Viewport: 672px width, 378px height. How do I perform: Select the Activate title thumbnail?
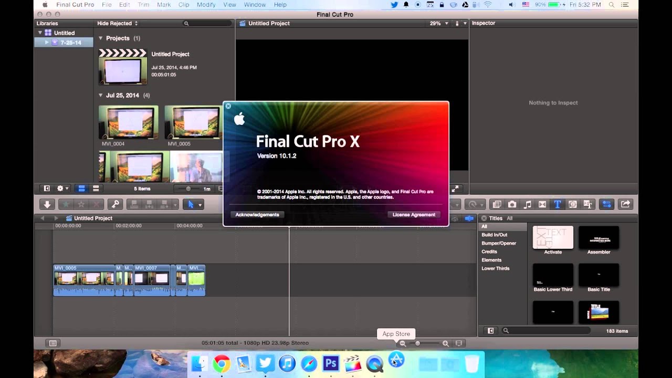tap(553, 238)
